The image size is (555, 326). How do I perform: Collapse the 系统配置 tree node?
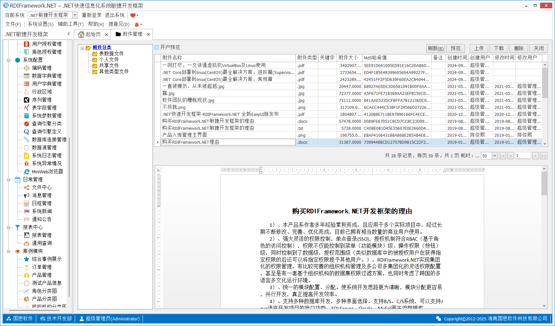8,60
